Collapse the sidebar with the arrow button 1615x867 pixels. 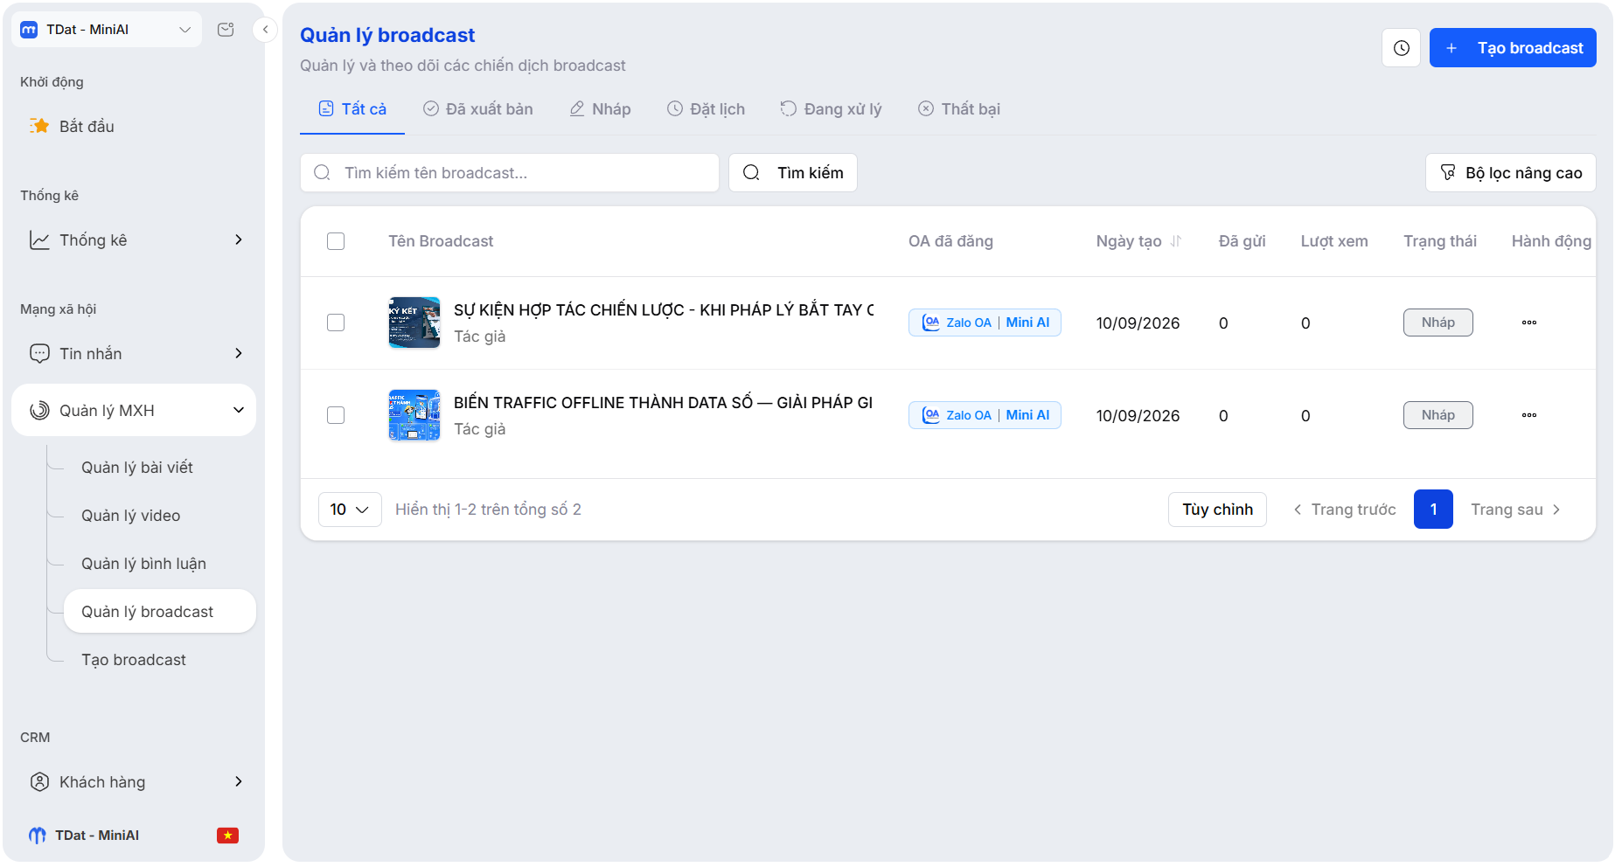pos(265,30)
